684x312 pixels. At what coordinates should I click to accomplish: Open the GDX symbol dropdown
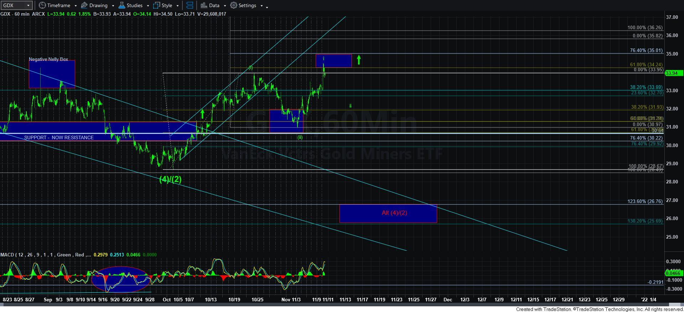coord(16,5)
